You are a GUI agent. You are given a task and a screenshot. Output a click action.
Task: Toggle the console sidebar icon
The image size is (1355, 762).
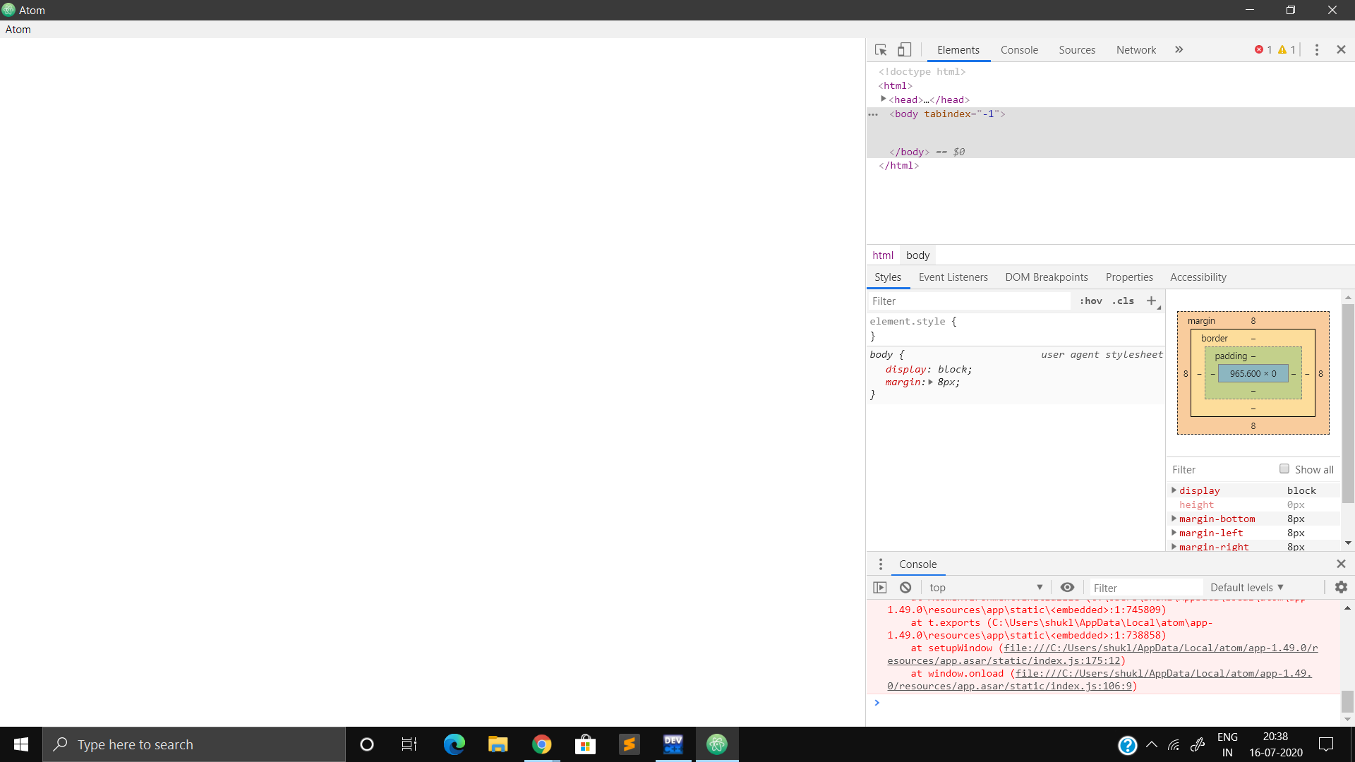pyautogui.click(x=880, y=588)
